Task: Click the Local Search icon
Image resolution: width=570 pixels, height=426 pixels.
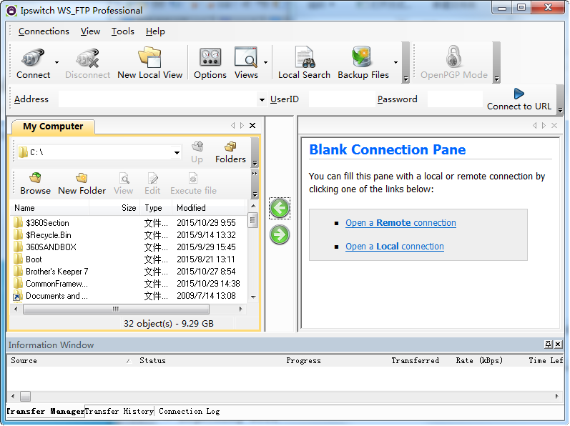Action: 304,62
